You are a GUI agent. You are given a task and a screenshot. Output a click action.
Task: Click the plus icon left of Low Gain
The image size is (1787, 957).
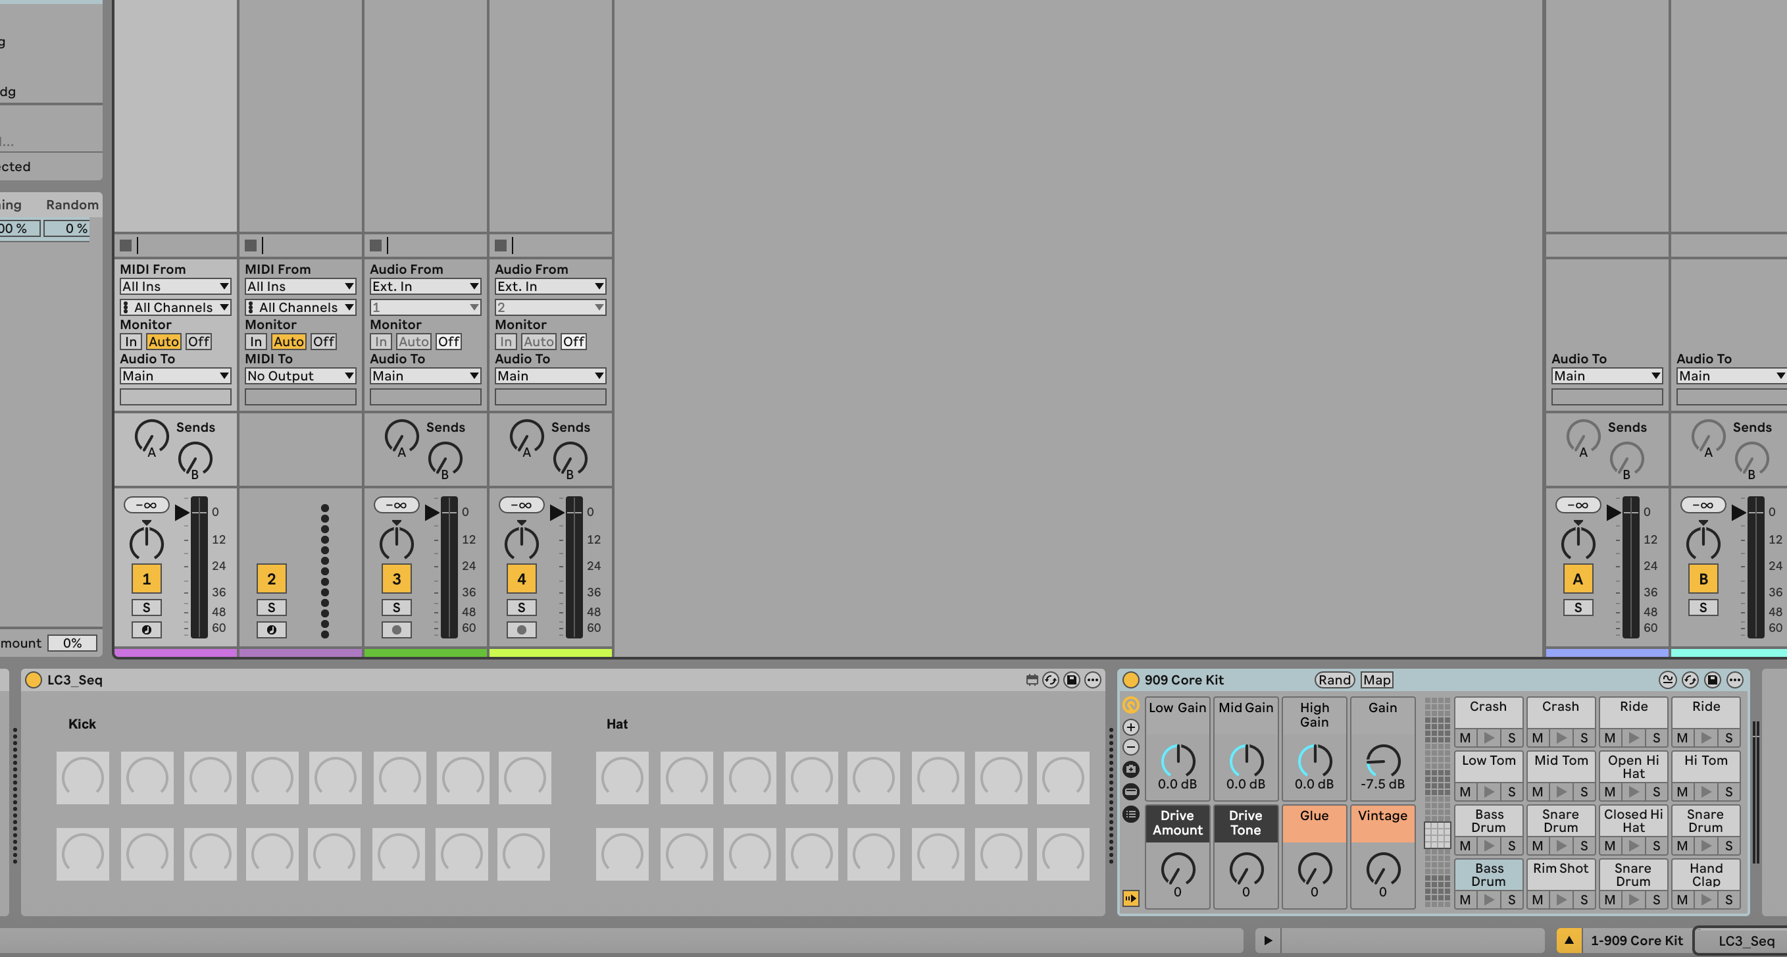[1131, 727]
